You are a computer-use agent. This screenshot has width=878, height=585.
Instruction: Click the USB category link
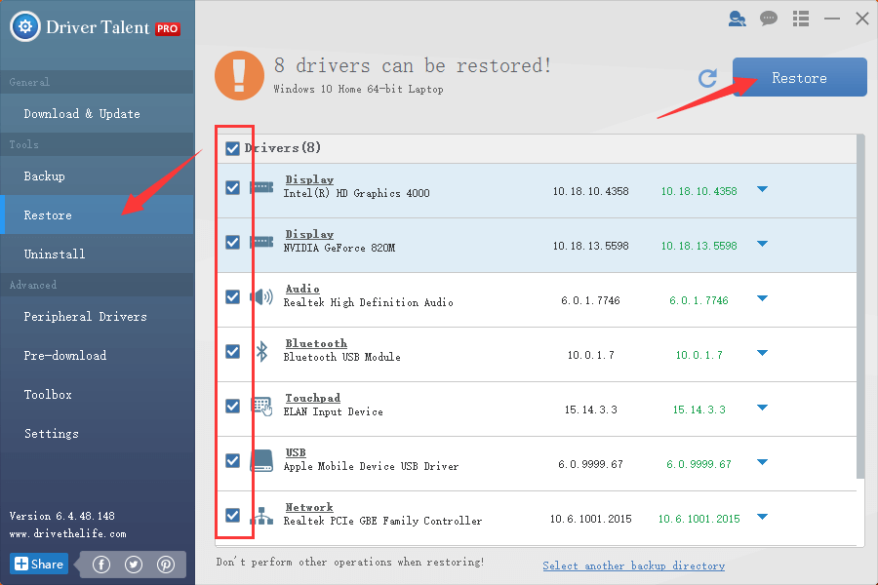pos(296,452)
